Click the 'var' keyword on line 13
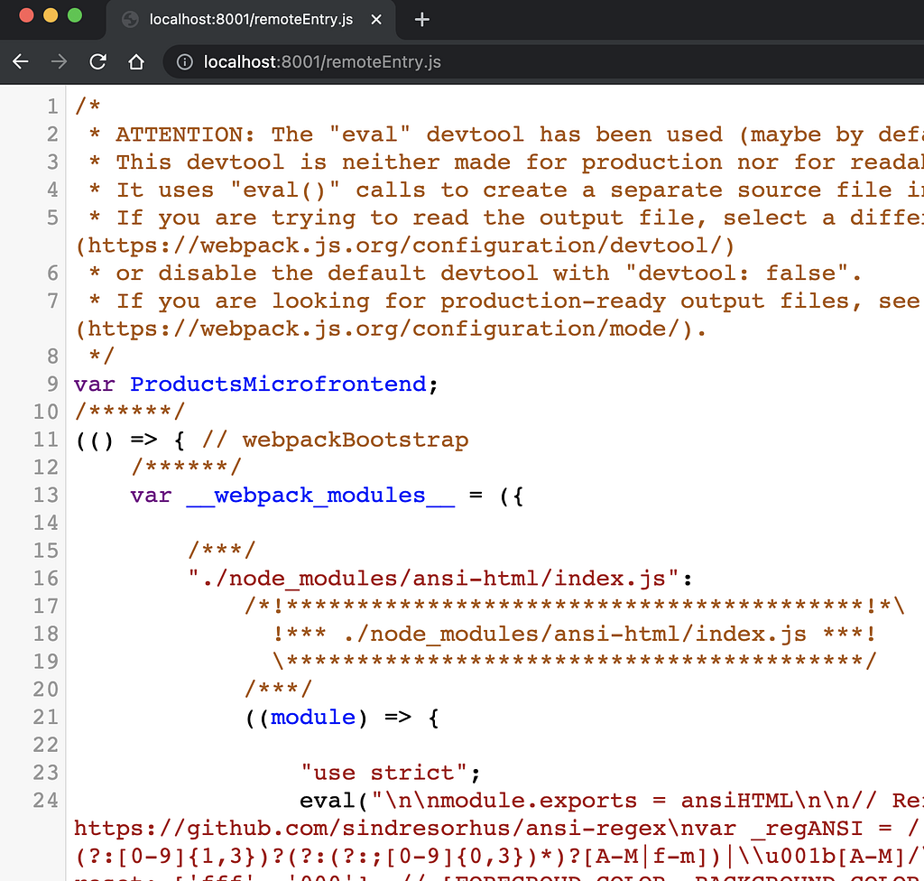This screenshot has width=924, height=881. (151, 496)
